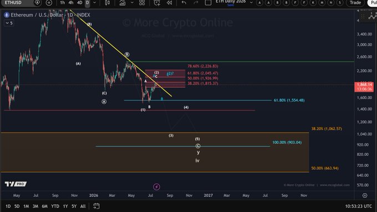Select the S circular quick-layout button
Image resolution: width=377 pixels, height=212 pixels.
(x=340, y=3)
